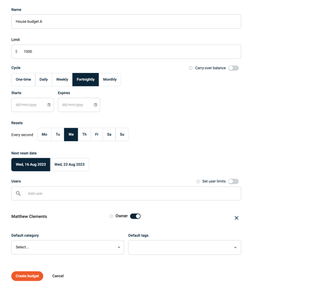Focus the Limit amount field
The width and height of the screenshot is (324, 295).
126,52
